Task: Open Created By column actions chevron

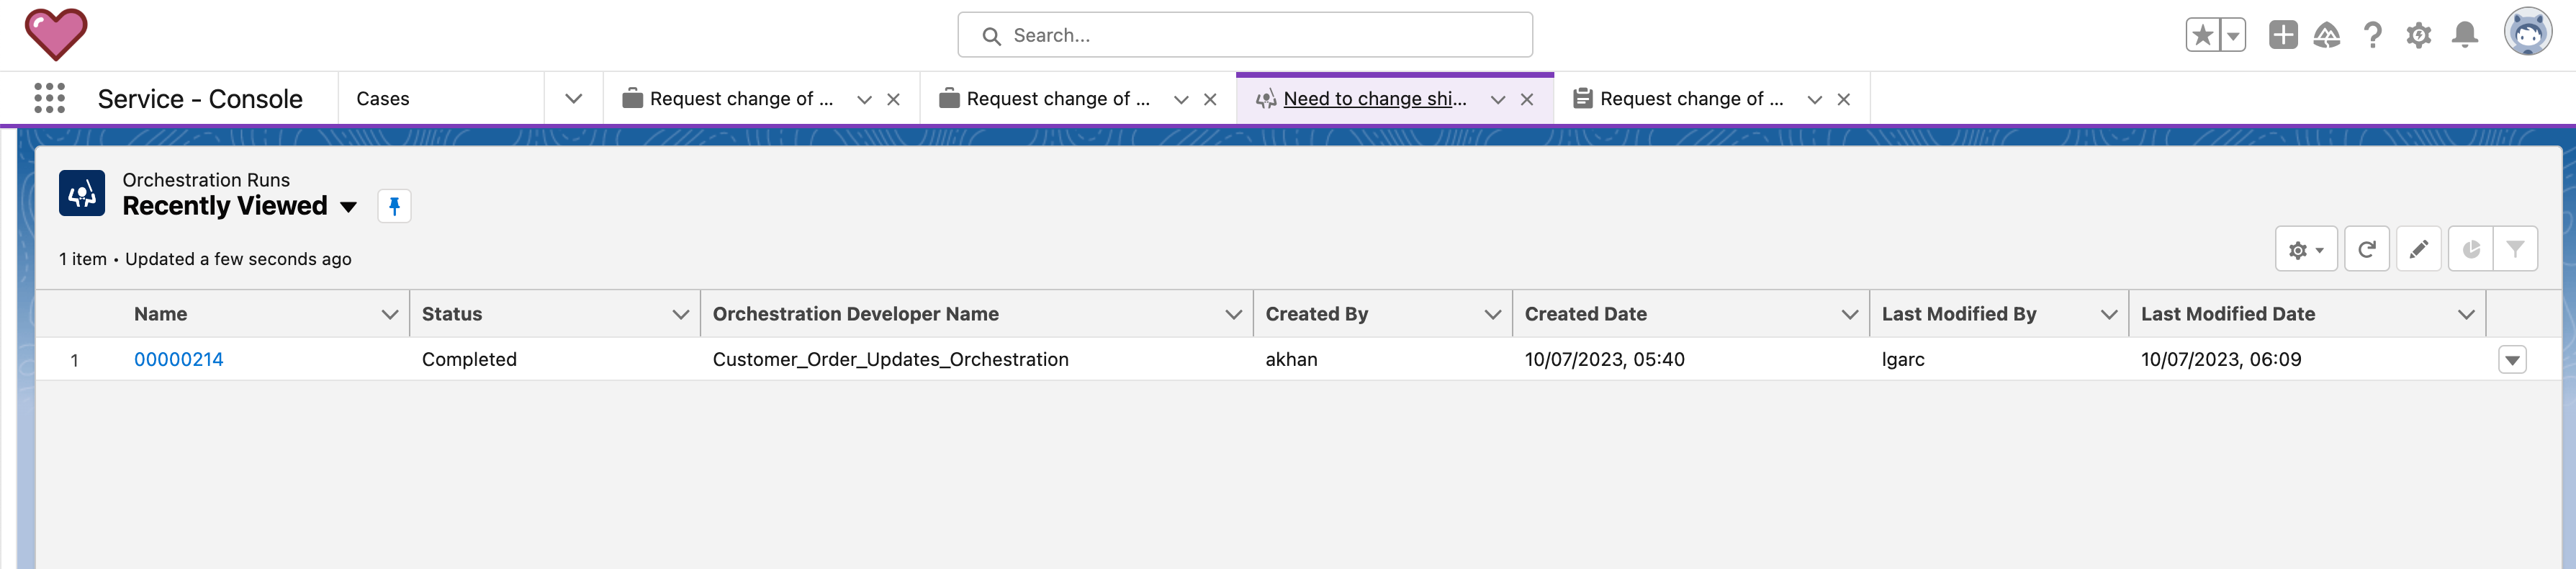Action: coord(1493,314)
